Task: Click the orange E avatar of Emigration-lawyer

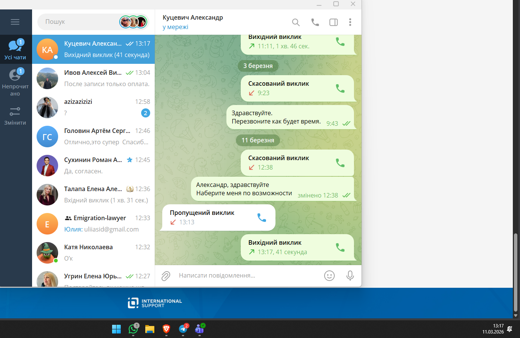Action: tap(47, 224)
